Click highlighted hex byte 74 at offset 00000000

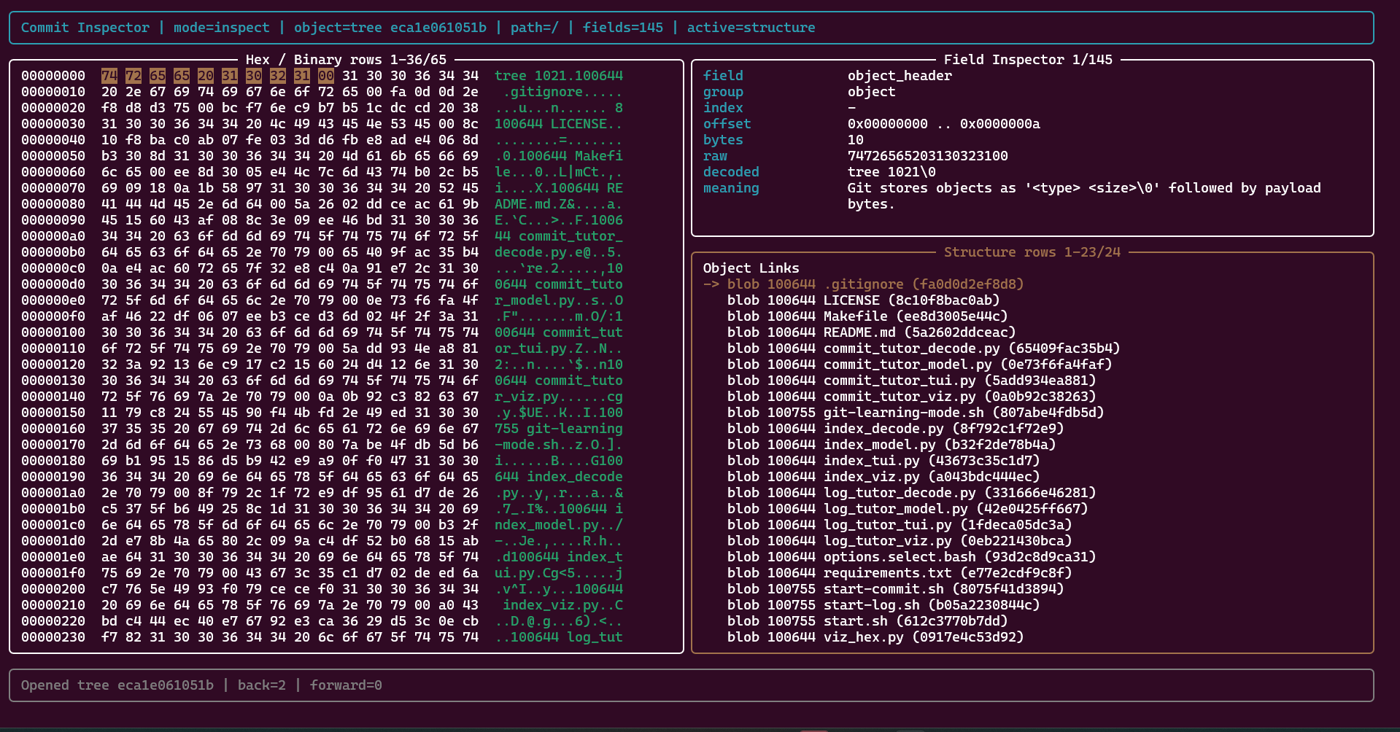pos(109,76)
